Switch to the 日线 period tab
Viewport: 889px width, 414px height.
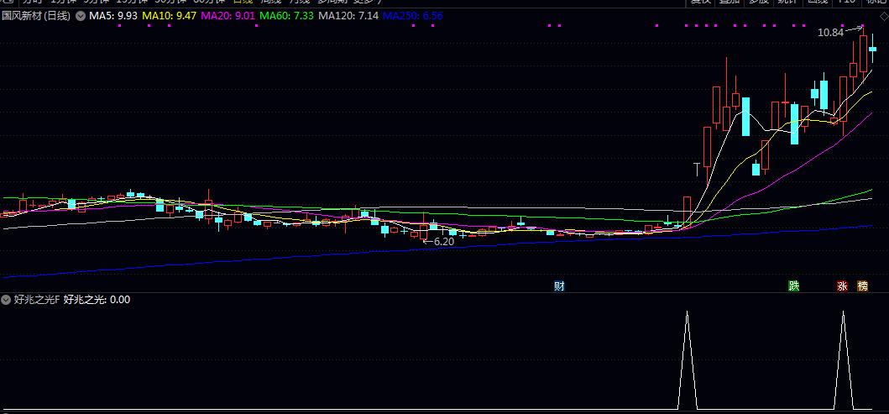(x=242, y=3)
